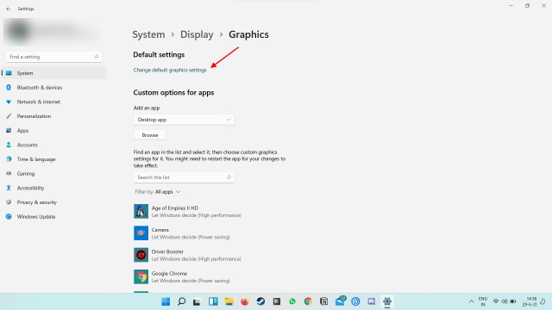552x310 pixels.
Task: Open Discord from the taskbar
Action: (x=372, y=301)
